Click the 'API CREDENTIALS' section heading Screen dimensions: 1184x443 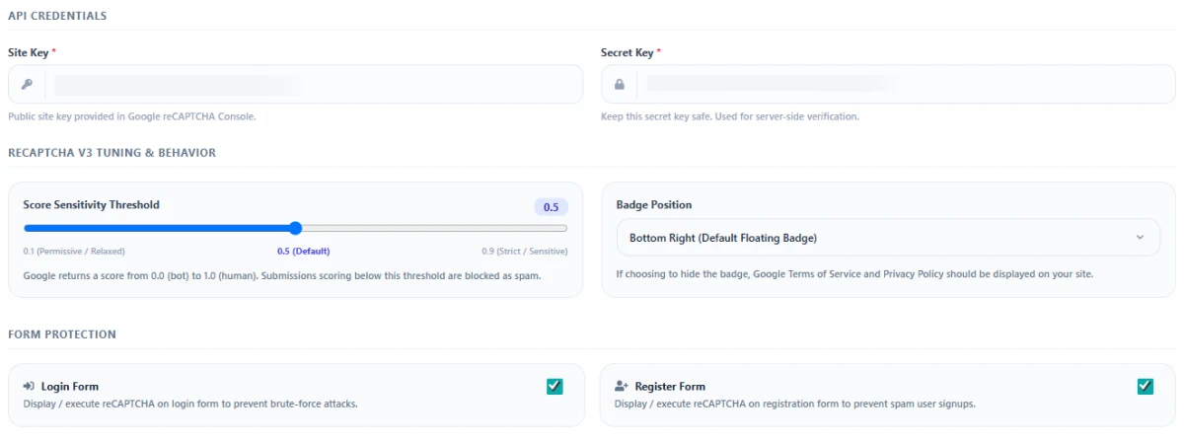tap(57, 16)
